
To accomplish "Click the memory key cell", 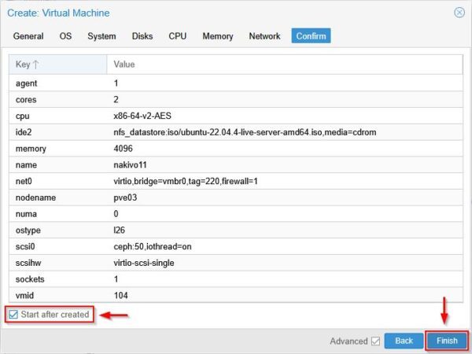I will point(31,149).
